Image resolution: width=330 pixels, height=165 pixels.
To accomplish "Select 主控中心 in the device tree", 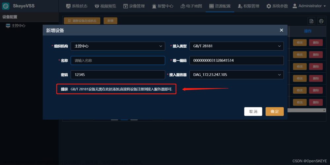I will (x=16, y=26).
